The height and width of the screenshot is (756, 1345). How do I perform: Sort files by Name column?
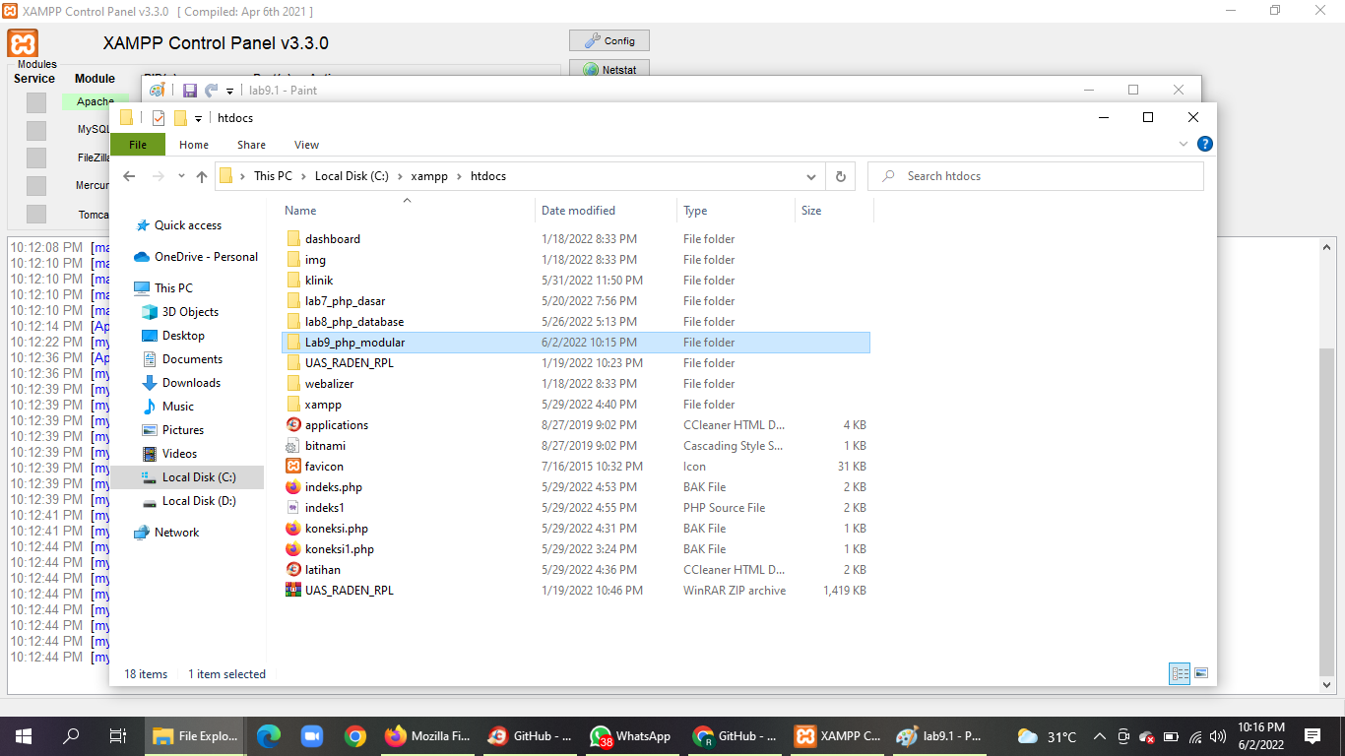tap(407, 211)
